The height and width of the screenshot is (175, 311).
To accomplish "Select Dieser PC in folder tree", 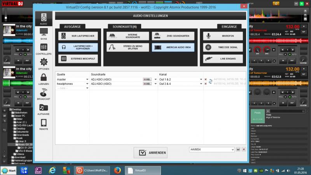I will pyautogui.click(x=19, y=116).
